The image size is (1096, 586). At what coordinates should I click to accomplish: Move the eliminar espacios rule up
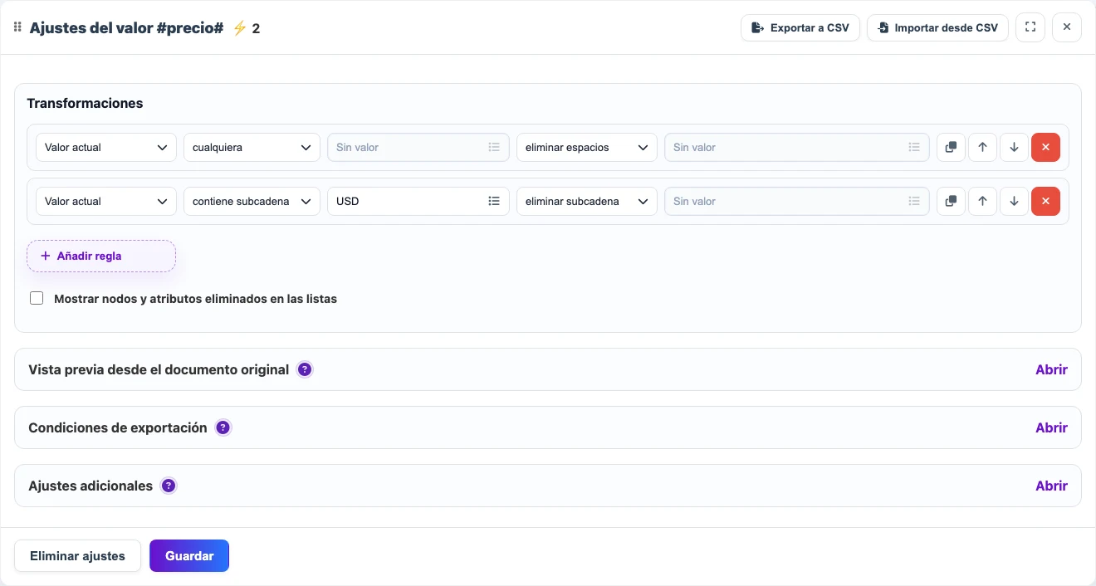[x=982, y=147]
